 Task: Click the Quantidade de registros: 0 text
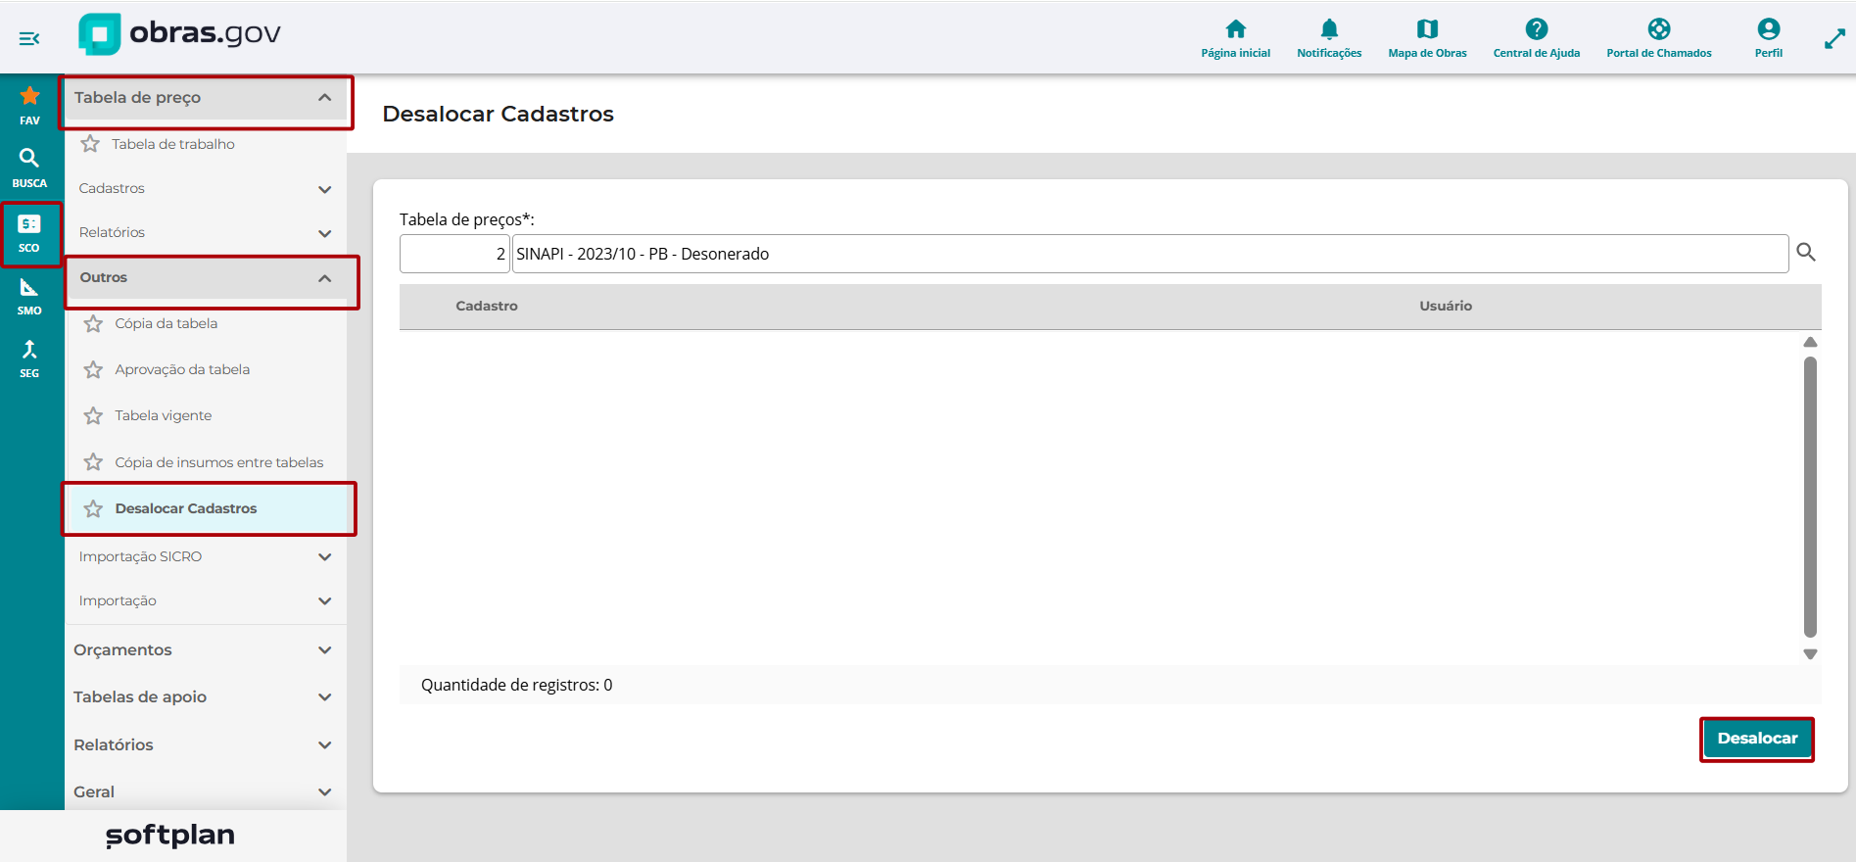(x=517, y=685)
